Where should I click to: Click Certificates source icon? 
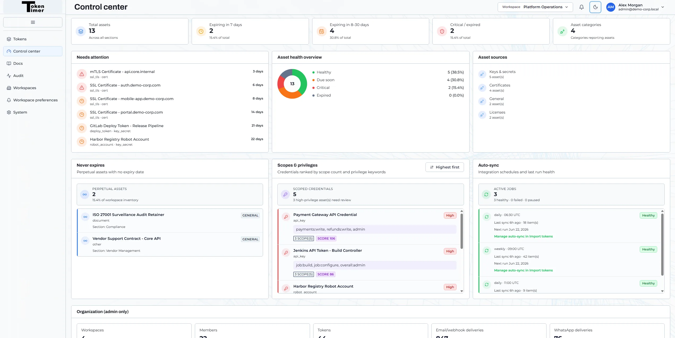pyautogui.click(x=482, y=88)
